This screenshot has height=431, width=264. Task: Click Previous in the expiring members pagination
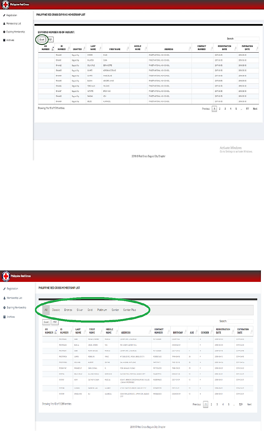click(206, 109)
